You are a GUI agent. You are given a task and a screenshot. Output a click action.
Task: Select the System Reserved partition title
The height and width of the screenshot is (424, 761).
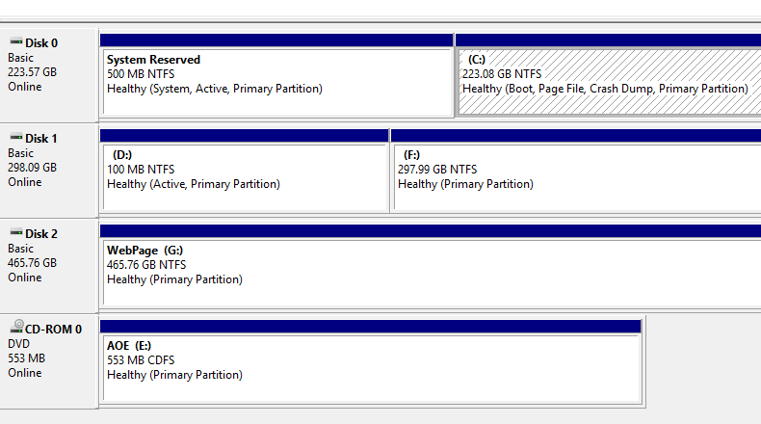coord(153,60)
